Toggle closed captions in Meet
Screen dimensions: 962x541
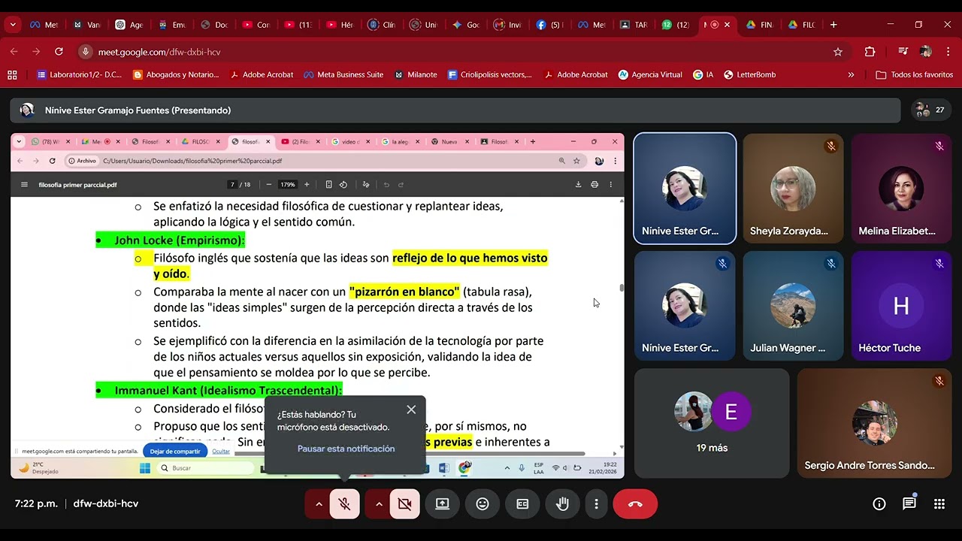click(522, 503)
